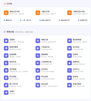91x101 pixels.
Task: Open the 下单返红包 icon
Action: pos(38,48)
